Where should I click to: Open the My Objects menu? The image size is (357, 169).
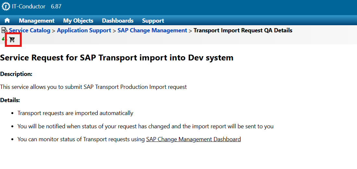coord(78,21)
